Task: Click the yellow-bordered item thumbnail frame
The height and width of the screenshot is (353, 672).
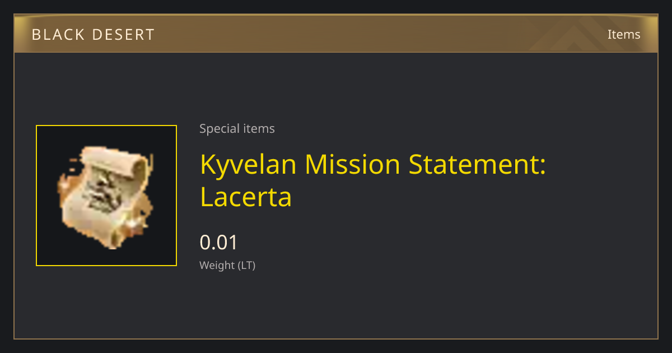Action: (x=106, y=196)
